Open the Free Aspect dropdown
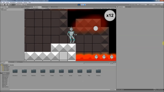The image size is (164, 92). pyautogui.click(x=39, y=8)
